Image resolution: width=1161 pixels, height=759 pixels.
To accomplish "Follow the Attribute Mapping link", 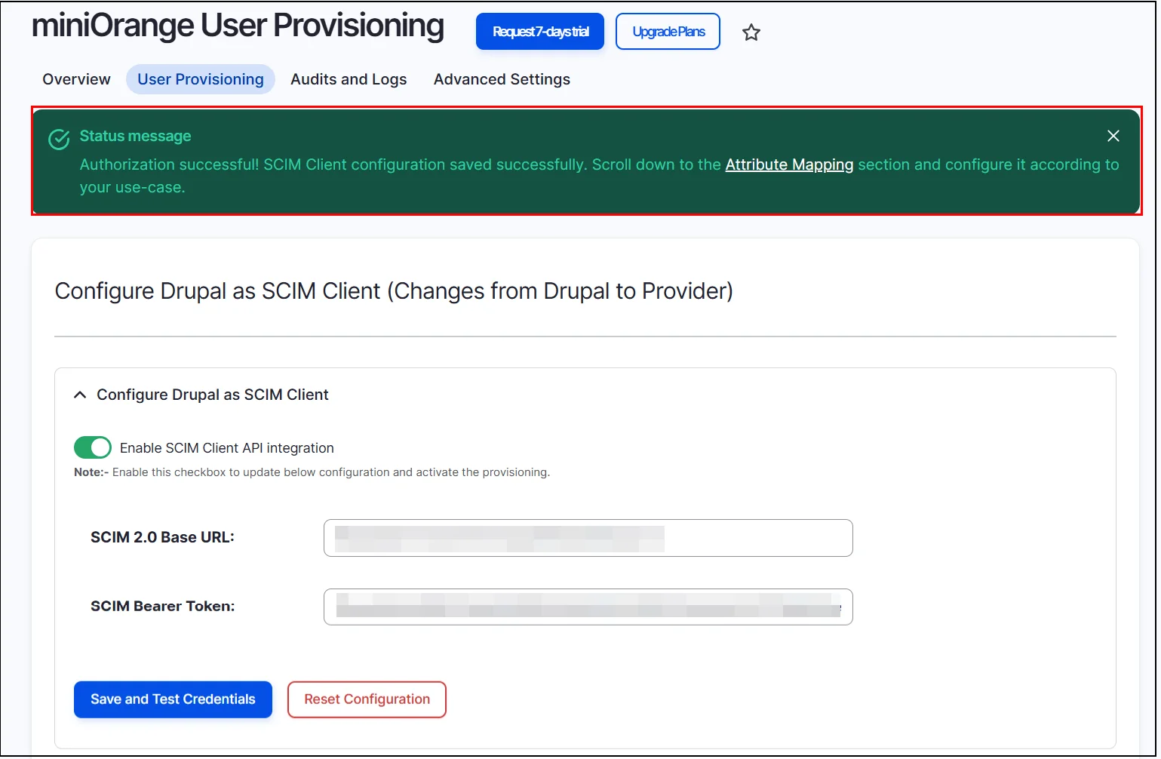I will [x=789, y=164].
